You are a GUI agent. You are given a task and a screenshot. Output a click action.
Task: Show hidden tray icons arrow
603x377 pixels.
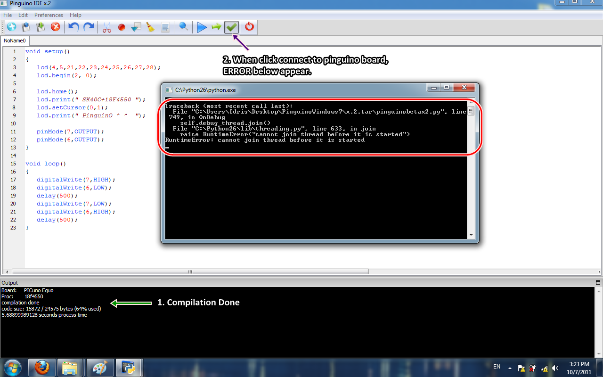tap(510, 368)
